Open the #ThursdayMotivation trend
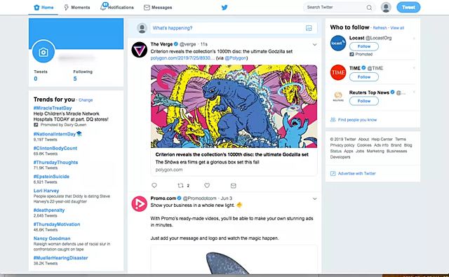This screenshot has width=449, height=277. coord(57,224)
